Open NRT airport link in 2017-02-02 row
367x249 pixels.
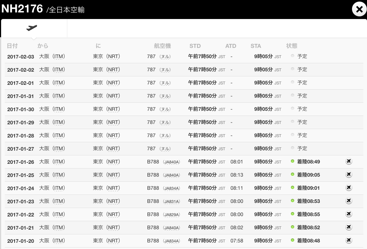coord(113,70)
